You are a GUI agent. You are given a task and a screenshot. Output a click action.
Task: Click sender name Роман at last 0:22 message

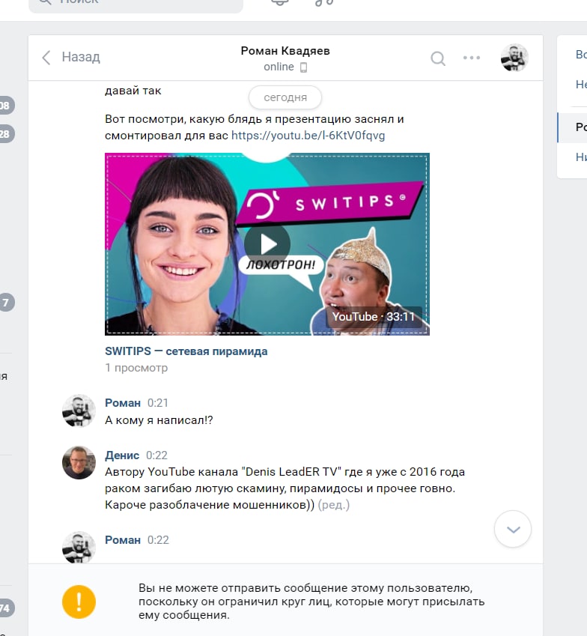tap(123, 540)
